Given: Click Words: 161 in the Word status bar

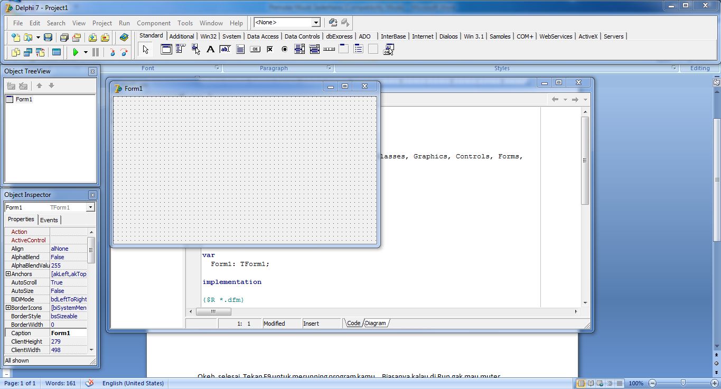Looking at the screenshot, I should (60, 383).
